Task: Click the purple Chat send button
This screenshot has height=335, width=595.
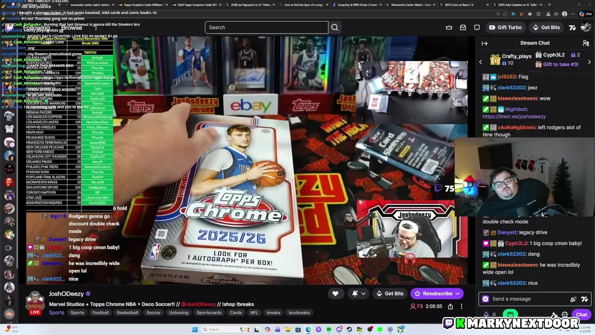Action: [x=582, y=315]
